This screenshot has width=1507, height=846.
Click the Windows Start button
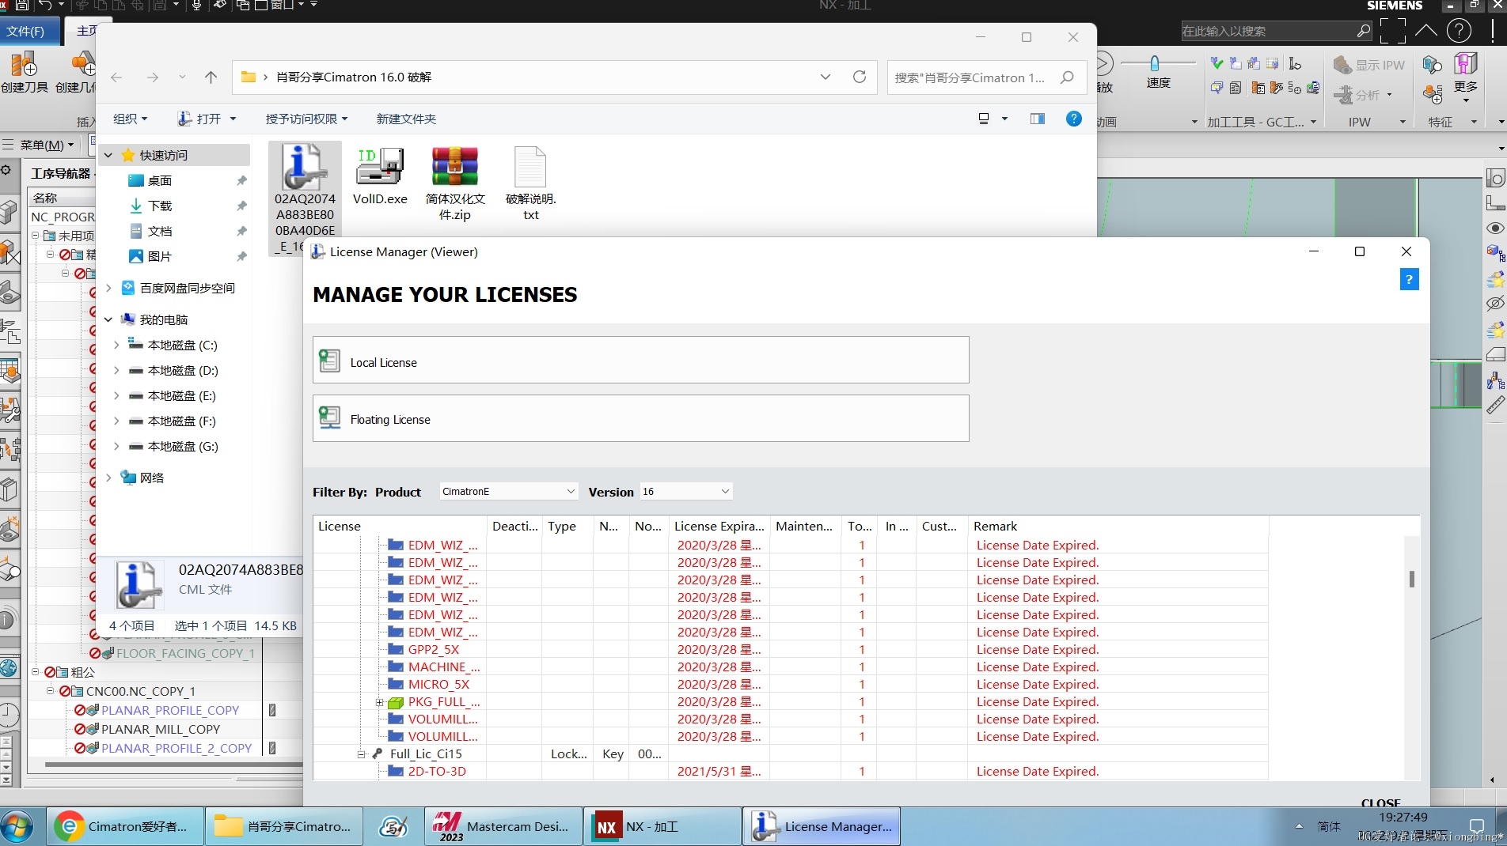[17, 827]
